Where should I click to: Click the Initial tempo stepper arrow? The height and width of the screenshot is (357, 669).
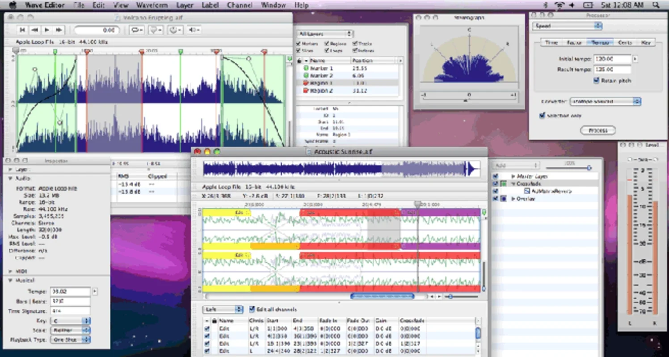tap(635, 59)
